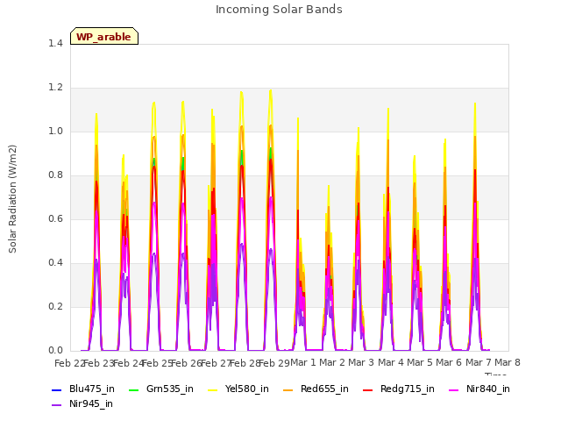Screen dimensions: 561x421
Task: Click the Mar 2 yellow peak near 0.75
Action: click(329, 187)
